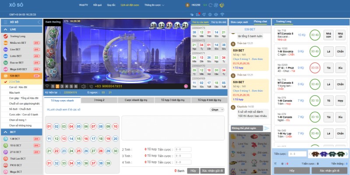Click the pink round icon in video bar
350x175 pixels.
[185, 86]
